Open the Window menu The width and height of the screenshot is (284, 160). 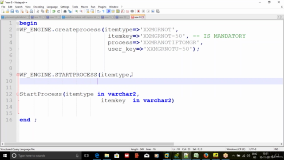click(114, 7)
